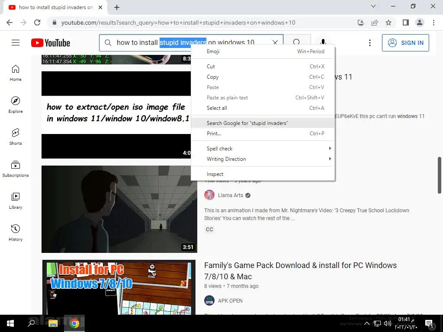Open the Llama Arts channel avatar
The height and width of the screenshot is (332, 443).
[209, 195]
